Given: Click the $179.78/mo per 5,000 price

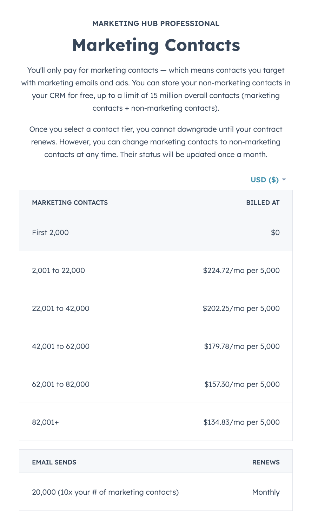Looking at the screenshot, I should point(242,346).
